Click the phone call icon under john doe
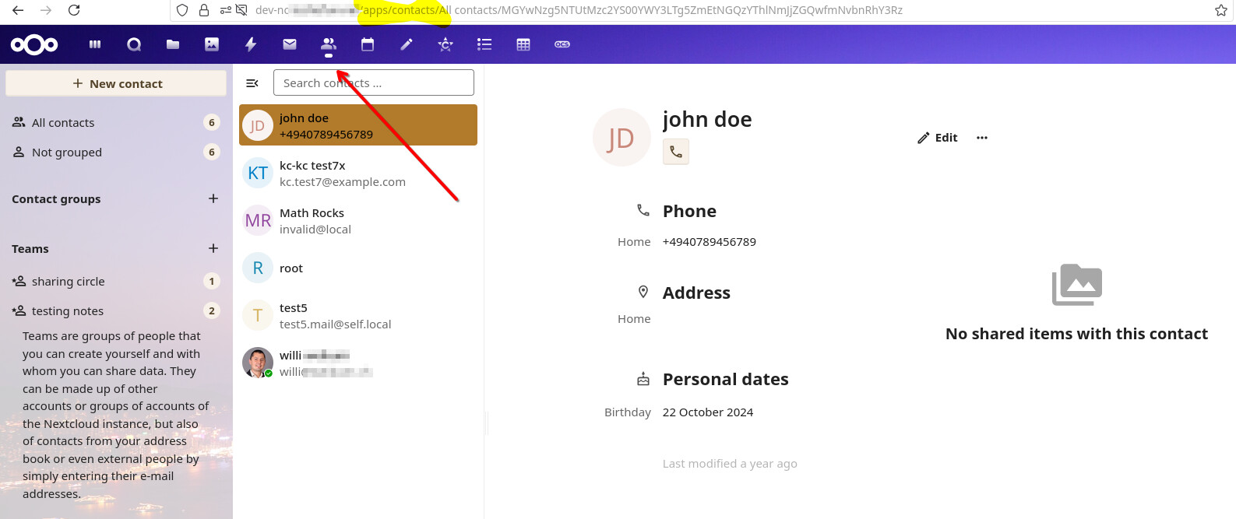The width and height of the screenshot is (1236, 519). (675, 152)
